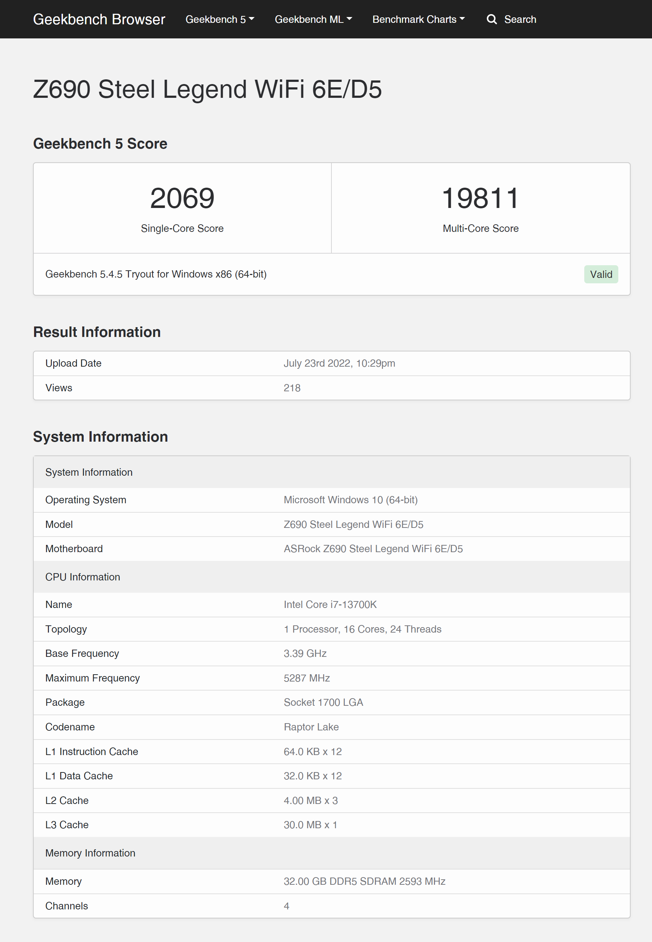Image resolution: width=652 pixels, height=942 pixels.
Task: Open the Geekbench Browser home link
Action: [99, 19]
